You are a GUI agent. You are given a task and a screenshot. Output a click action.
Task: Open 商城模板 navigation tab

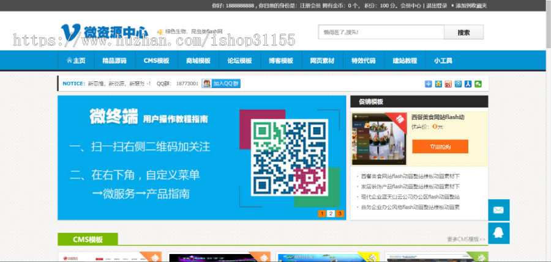click(x=198, y=60)
